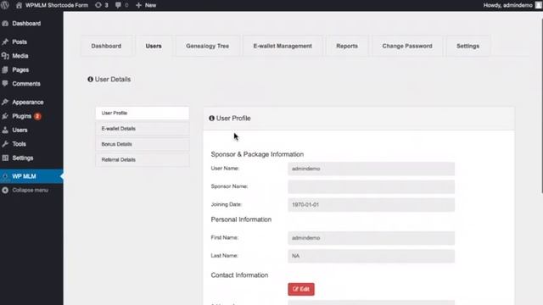543x305 pixels.
Task: Click the info icon beside User Profile heading
Action: [211, 119]
